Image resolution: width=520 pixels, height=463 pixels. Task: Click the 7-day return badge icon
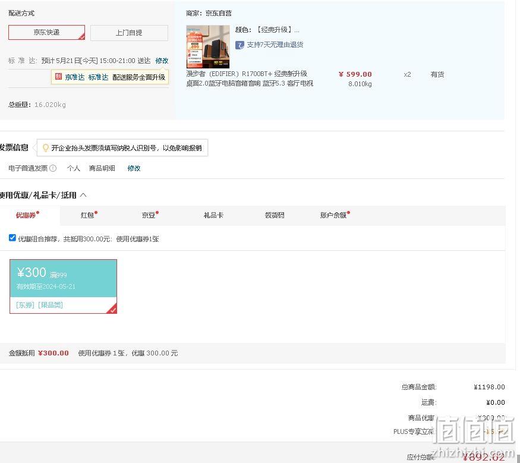click(x=239, y=45)
